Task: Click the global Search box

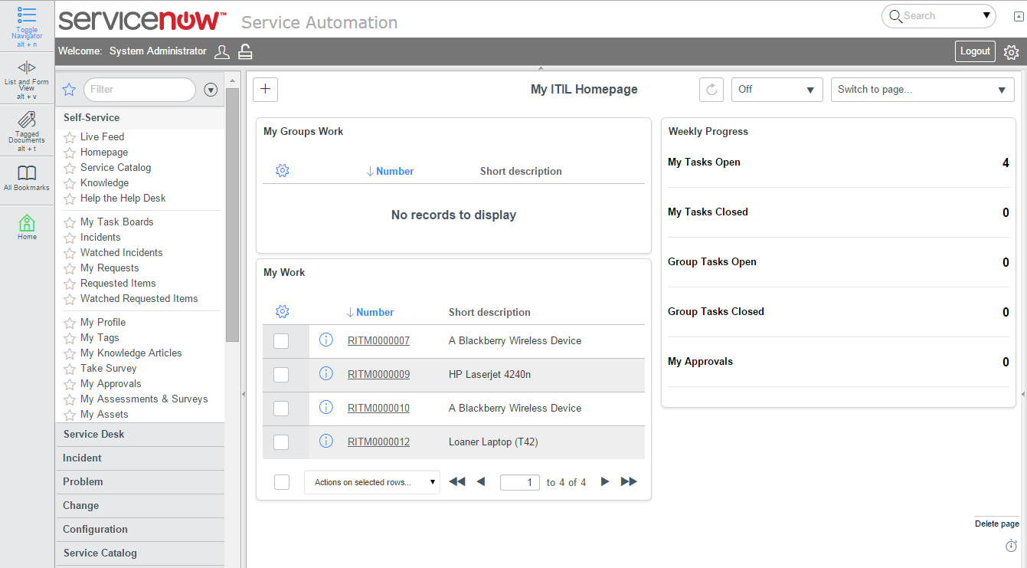Action: tap(939, 16)
